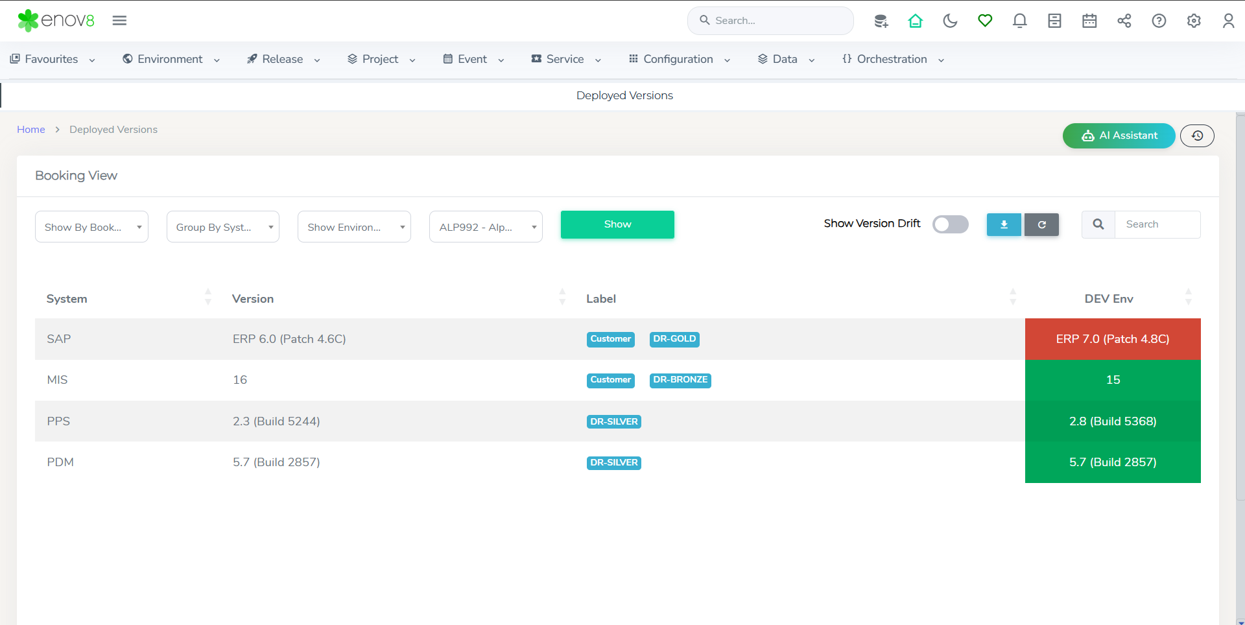This screenshot has height=625, width=1245.
Task: Launch the AI Assistant button
Action: (1119, 136)
